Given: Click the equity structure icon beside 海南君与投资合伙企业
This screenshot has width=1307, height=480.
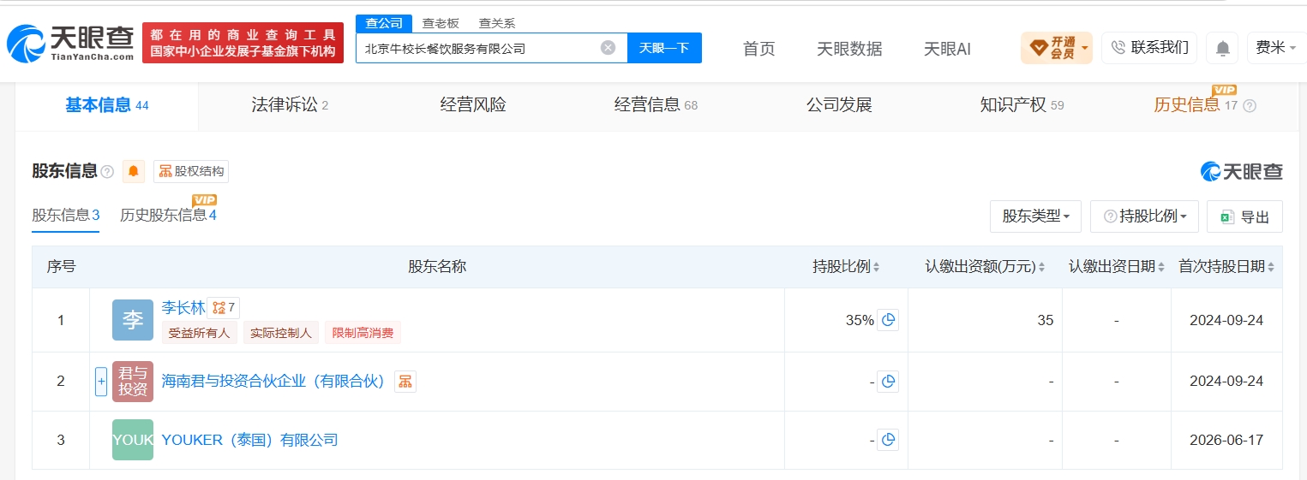Looking at the screenshot, I should click(405, 381).
